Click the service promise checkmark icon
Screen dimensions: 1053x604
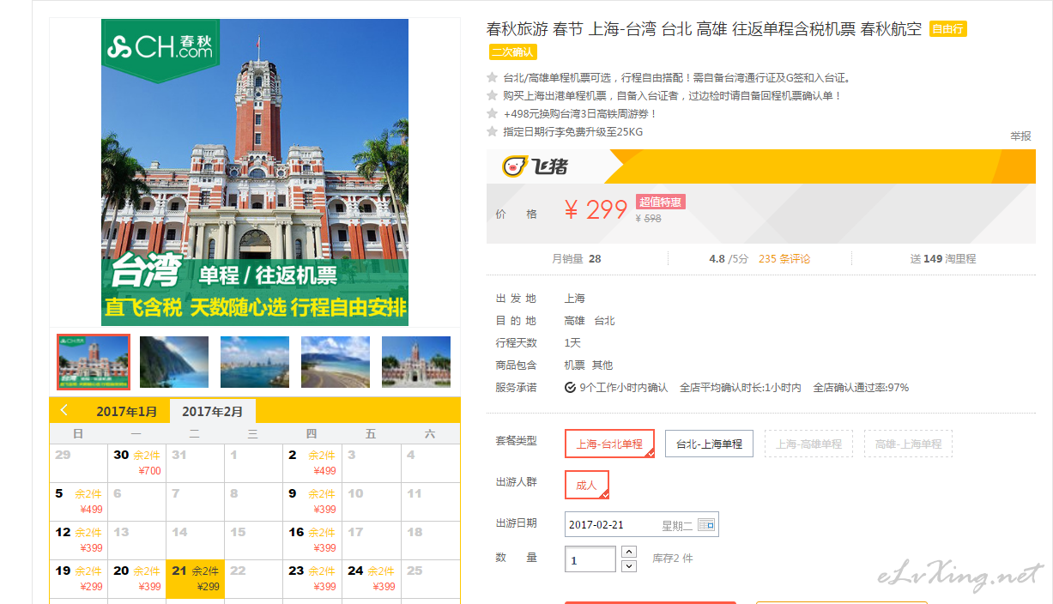coord(571,388)
